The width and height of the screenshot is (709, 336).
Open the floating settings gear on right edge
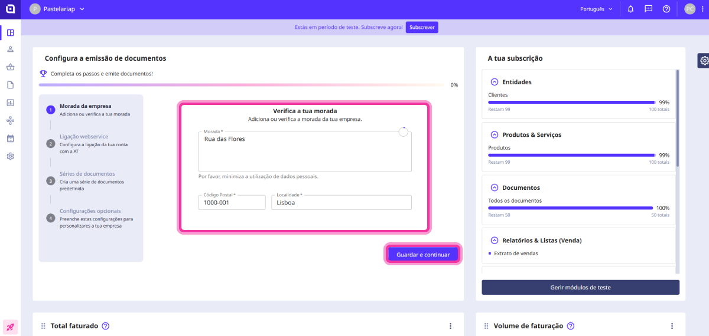(x=704, y=61)
